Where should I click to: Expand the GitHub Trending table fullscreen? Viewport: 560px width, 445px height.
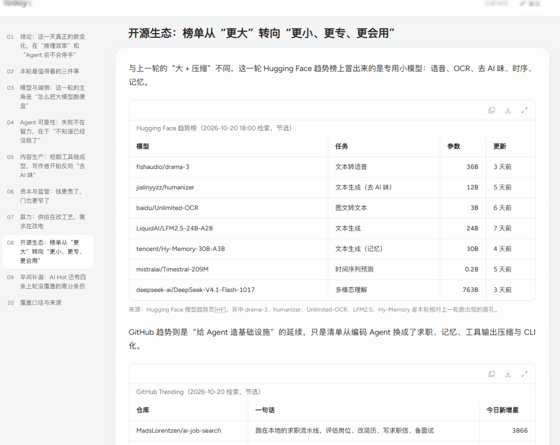pos(524,374)
